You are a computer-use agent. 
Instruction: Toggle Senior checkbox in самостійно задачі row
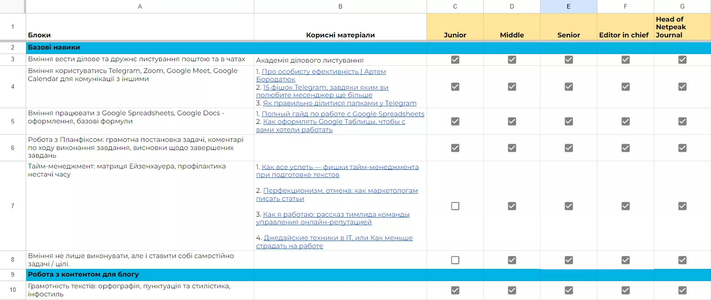[x=569, y=260]
